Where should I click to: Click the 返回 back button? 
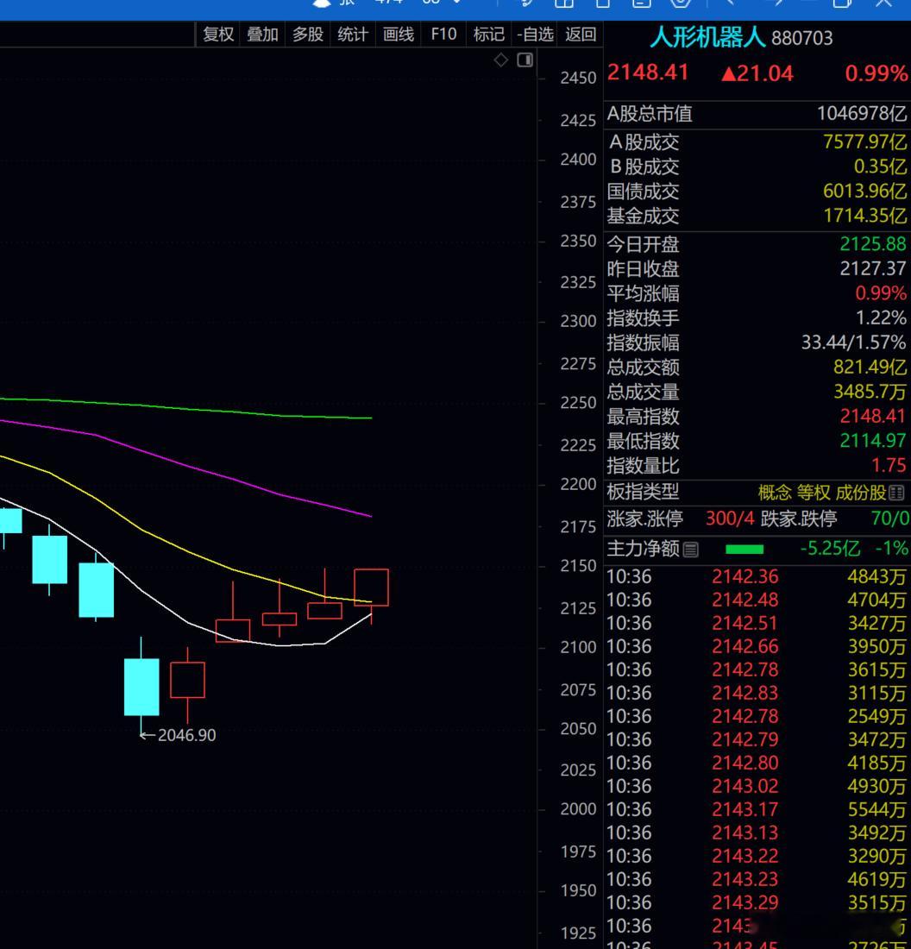pos(581,35)
